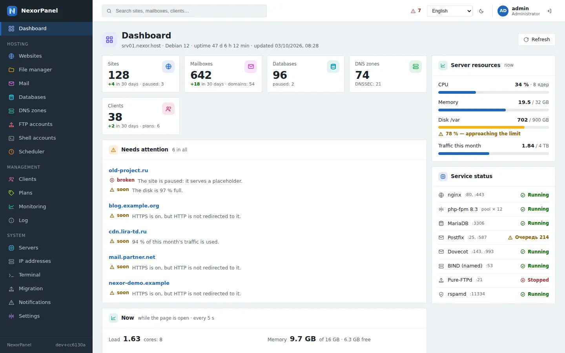Click the Clients count 38
Screen dimensions: 565x353
pyautogui.click(x=115, y=117)
